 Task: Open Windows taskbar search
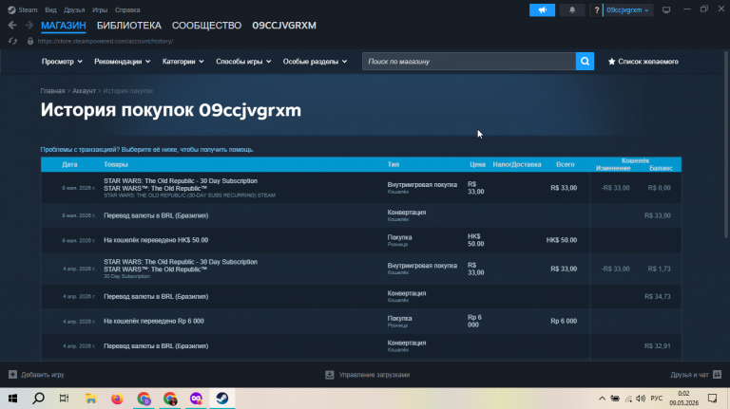tap(39, 399)
